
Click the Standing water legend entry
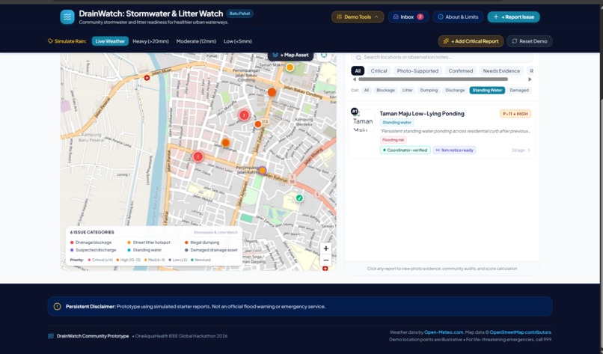(x=144, y=250)
